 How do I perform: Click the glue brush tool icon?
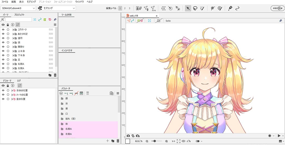tap(220, 8)
